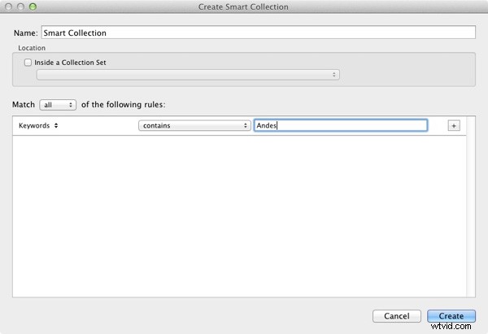
Task: Click the Create button
Action: tap(451, 316)
